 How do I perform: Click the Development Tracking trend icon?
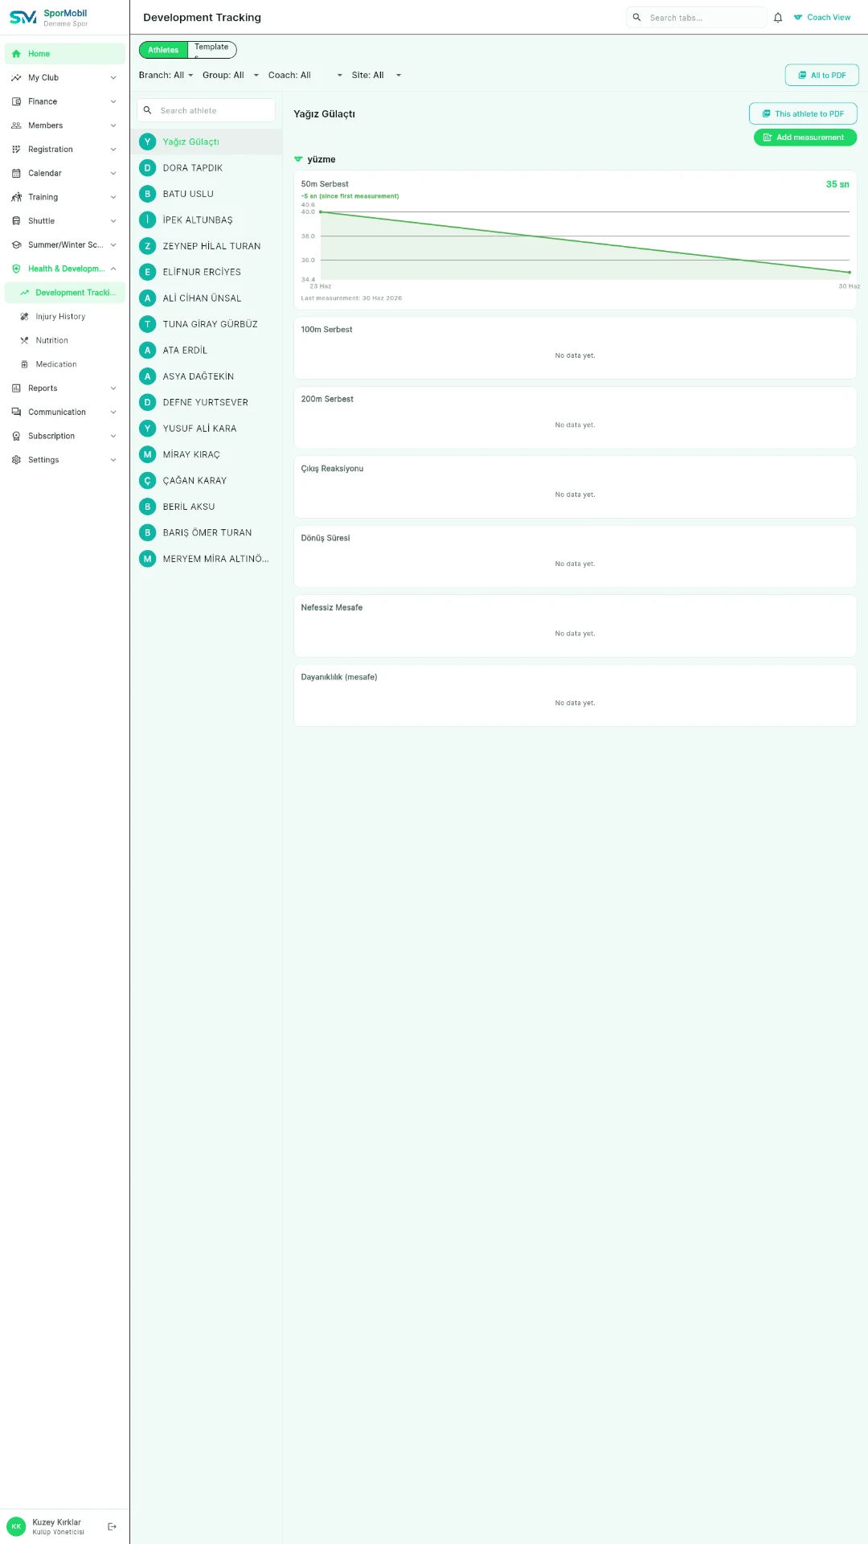[x=24, y=293]
